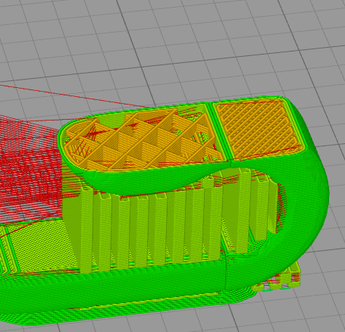This screenshot has height=332, width=345.
Task: Select the thin yellow-green line along base edge
Action: point(152,301)
